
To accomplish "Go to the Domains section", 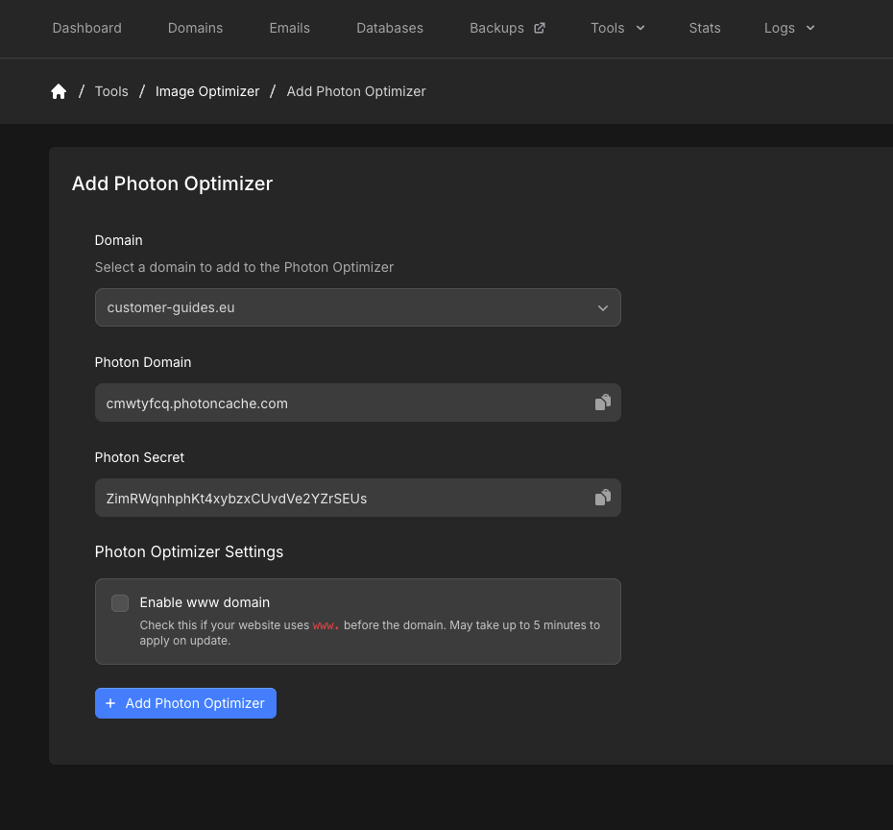I will (x=195, y=28).
